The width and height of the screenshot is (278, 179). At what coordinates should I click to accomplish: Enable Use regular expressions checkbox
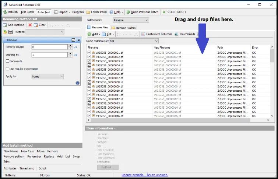click(x=7, y=69)
